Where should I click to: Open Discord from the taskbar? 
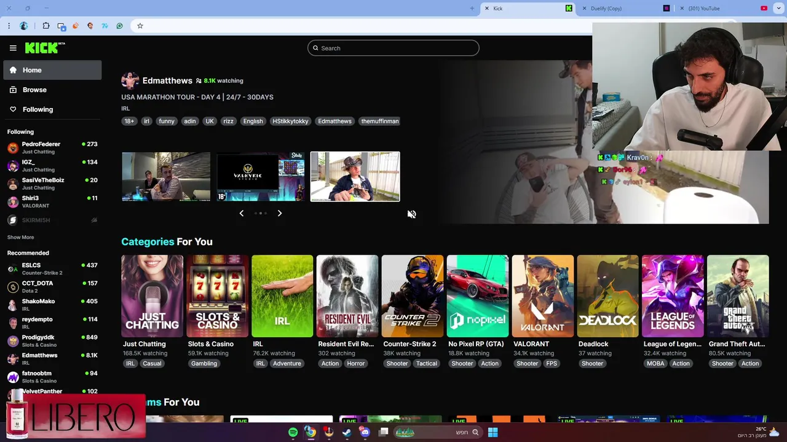coord(365,432)
